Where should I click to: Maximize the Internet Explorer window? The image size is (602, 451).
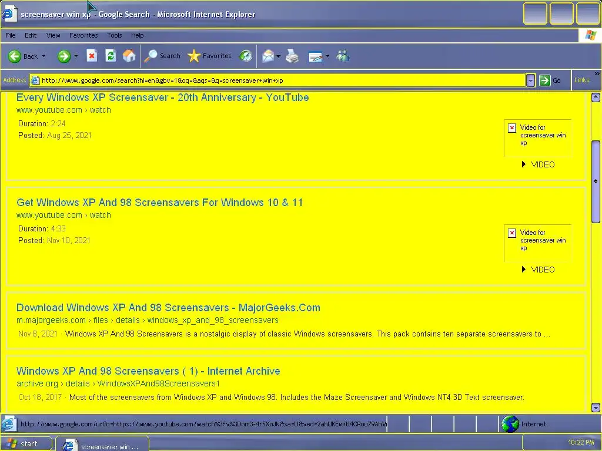(x=561, y=14)
